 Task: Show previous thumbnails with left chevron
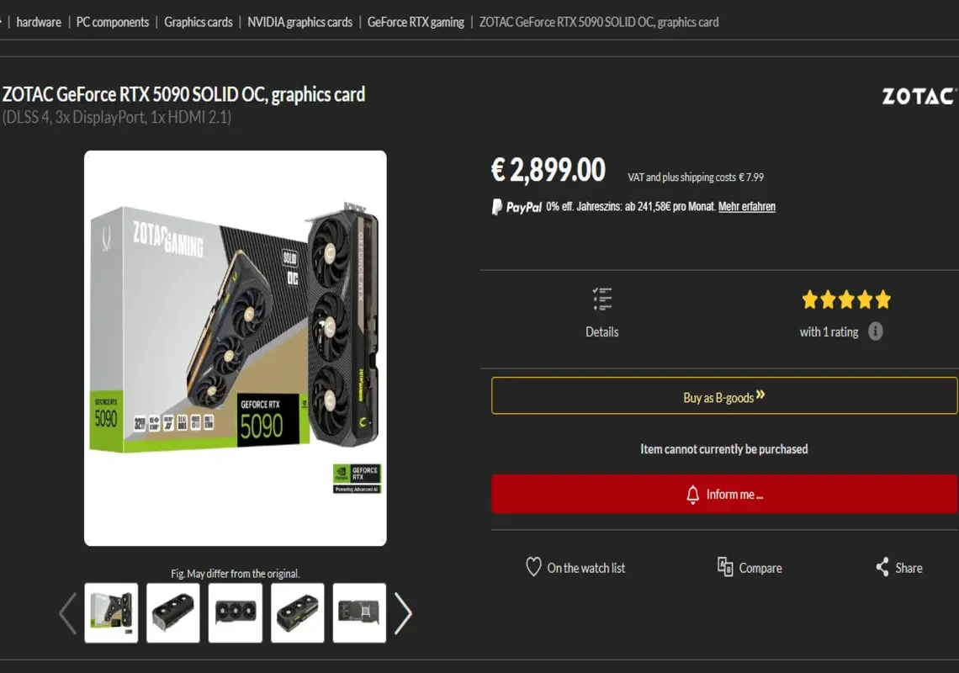68,612
